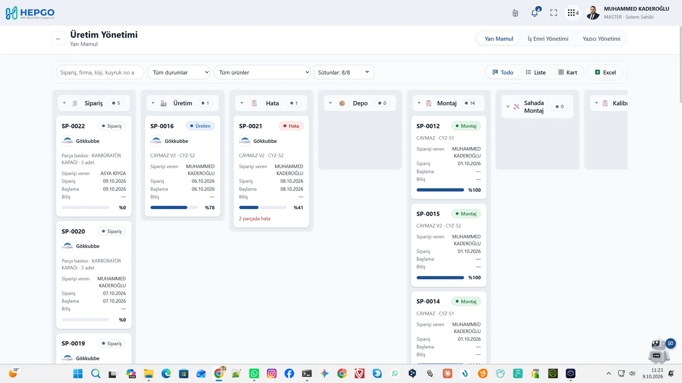Click the SP-0021 progress bar at %41
The image size is (682, 383).
[x=263, y=208]
